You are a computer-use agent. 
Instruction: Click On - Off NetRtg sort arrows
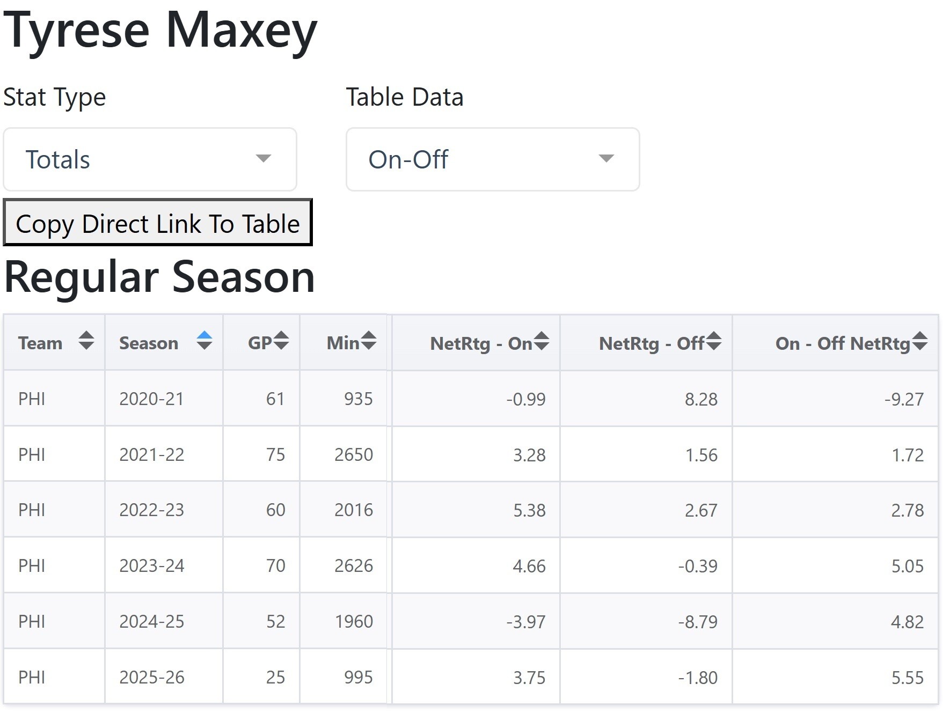click(920, 341)
